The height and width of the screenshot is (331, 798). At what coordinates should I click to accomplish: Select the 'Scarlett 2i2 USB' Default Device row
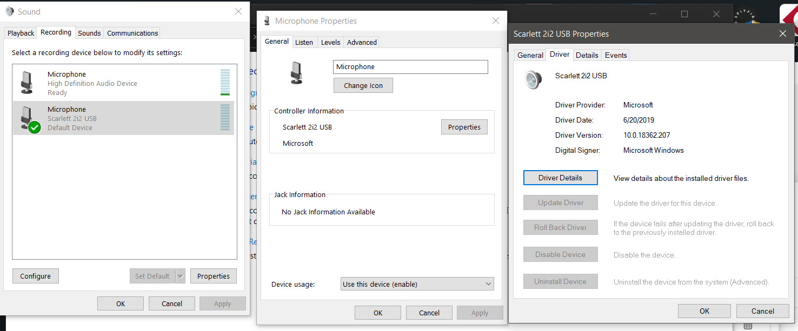(x=123, y=118)
